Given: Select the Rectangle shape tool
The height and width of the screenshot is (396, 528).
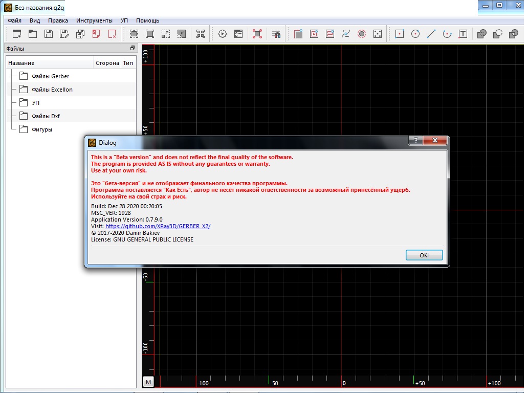Looking at the screenshot, I should click(400, 34).
